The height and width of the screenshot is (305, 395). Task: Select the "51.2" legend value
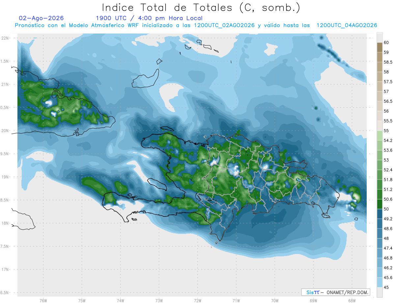pyautogui.click(x=388, y=190)
